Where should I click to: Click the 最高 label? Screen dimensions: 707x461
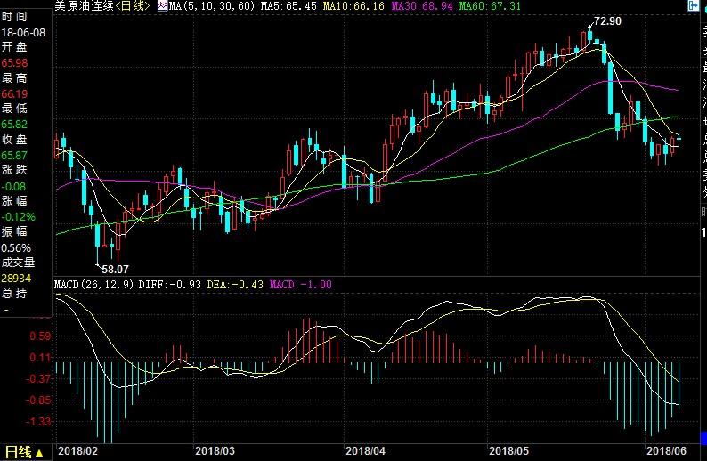click(14, 78)
